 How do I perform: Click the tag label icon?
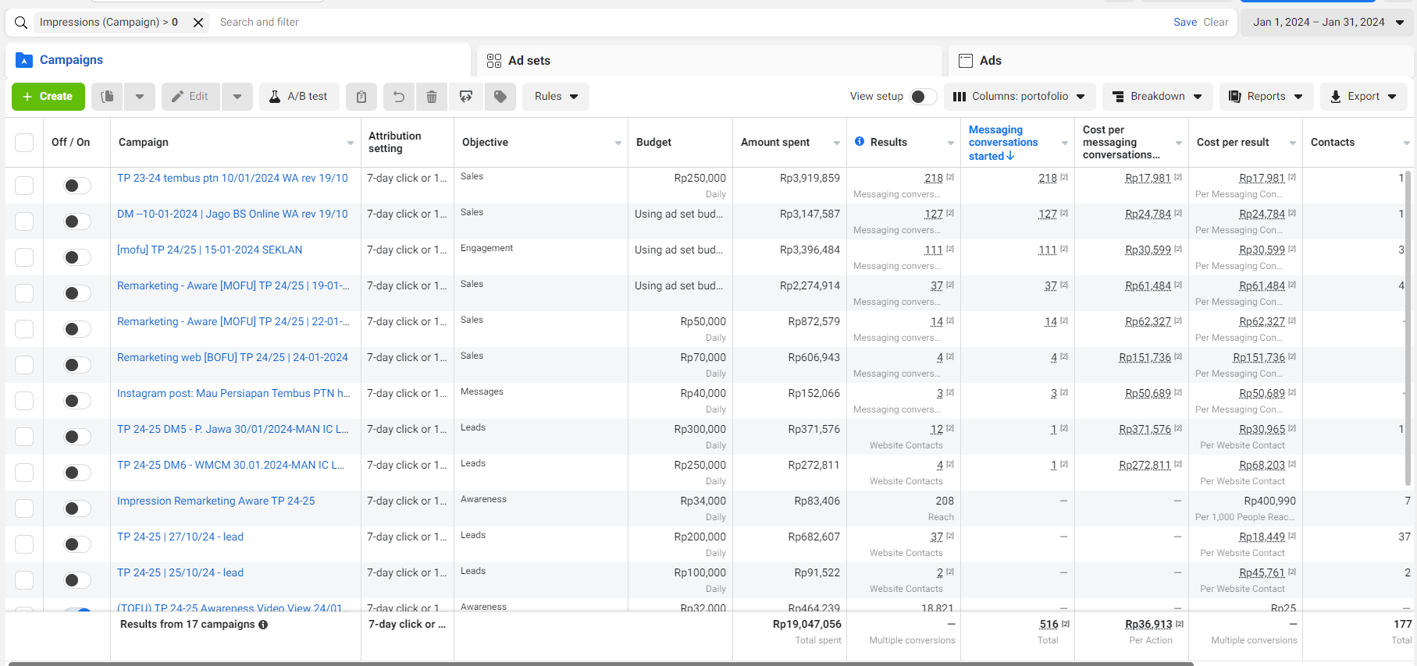pyautogui.click(x=500, y=97)
